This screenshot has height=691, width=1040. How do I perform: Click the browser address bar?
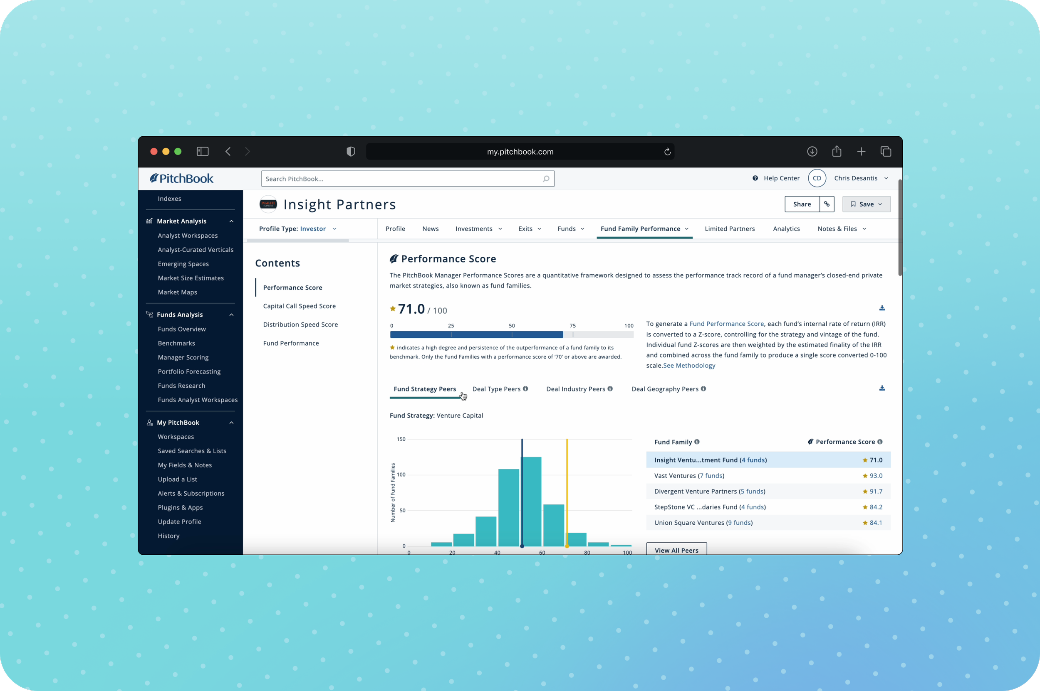520,152
